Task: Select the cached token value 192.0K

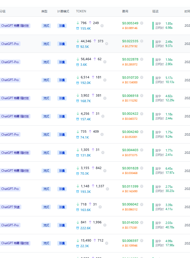Action: 86,83
